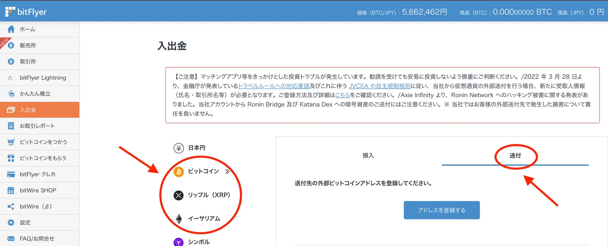Viewport: 608px width, 246px height.
Task: Click the Ripple XRP icon
Action: tap(179, 195)
